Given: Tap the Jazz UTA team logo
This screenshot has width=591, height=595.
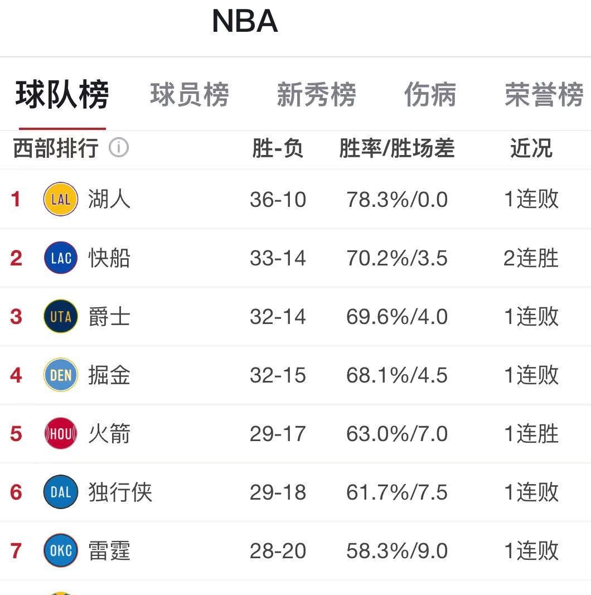Looking at the screenshot, I should (61, 317).
